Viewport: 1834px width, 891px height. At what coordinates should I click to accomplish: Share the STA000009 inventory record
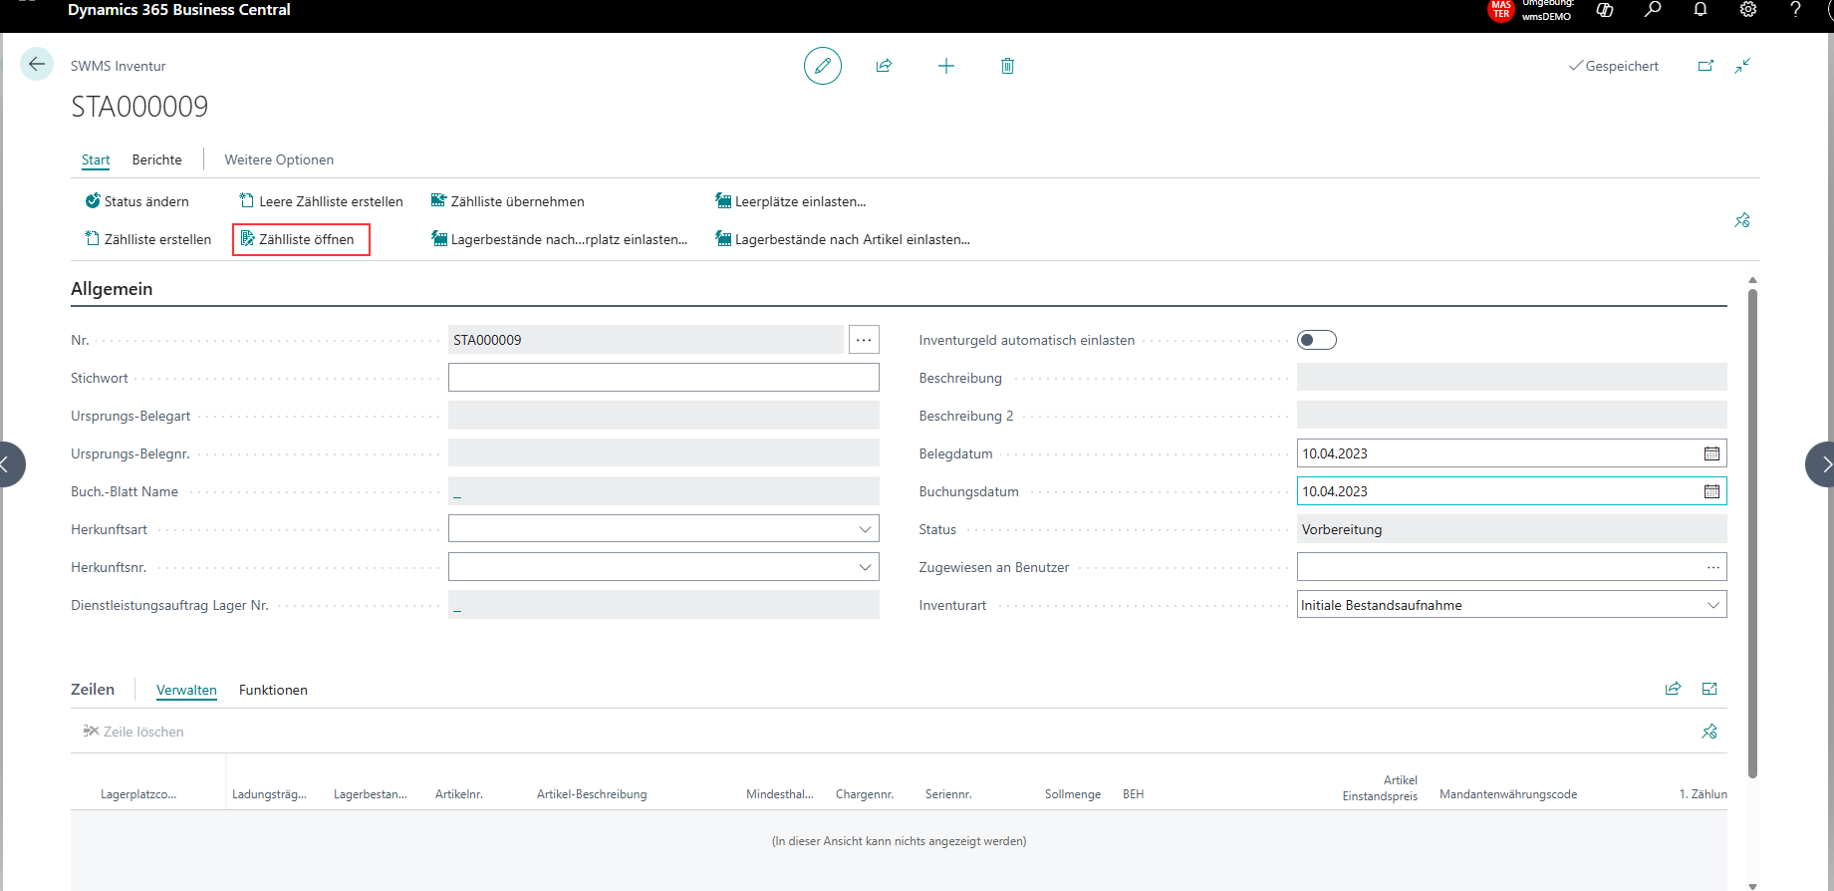click(x=884, y=66)
